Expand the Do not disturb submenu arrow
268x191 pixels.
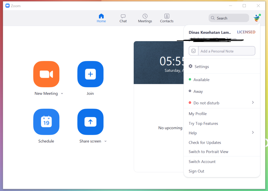pyautogui.click(x=253, y=102)
